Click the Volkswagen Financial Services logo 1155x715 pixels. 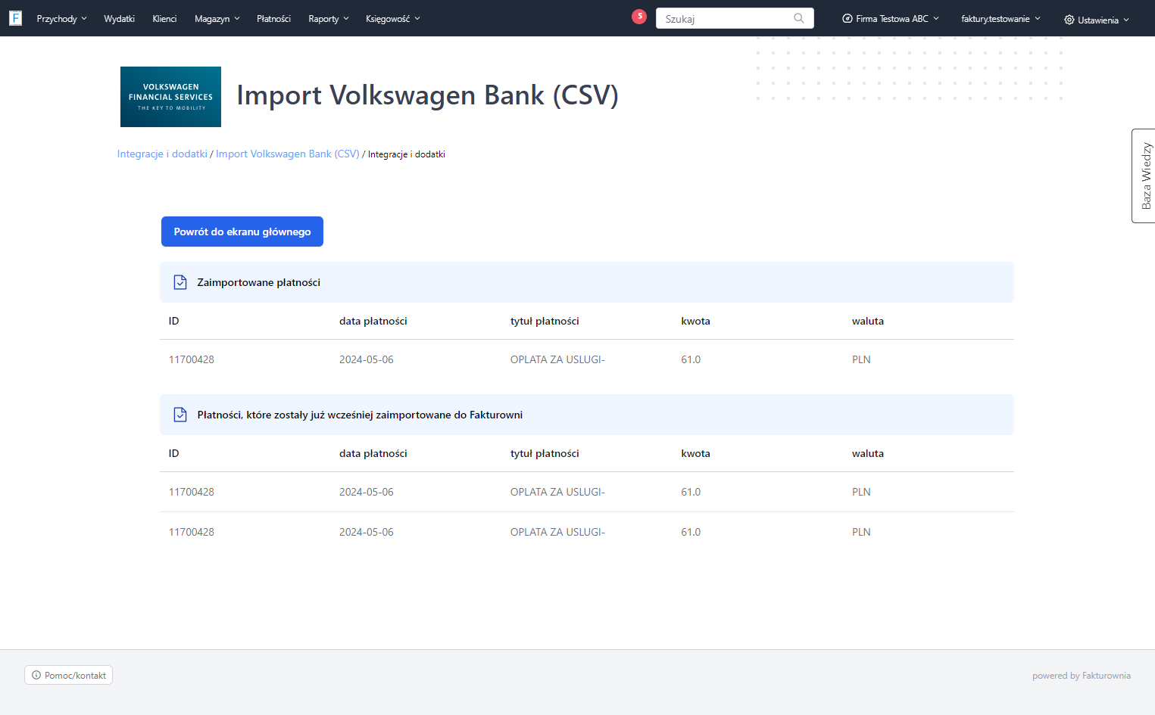tap(170, 97)
